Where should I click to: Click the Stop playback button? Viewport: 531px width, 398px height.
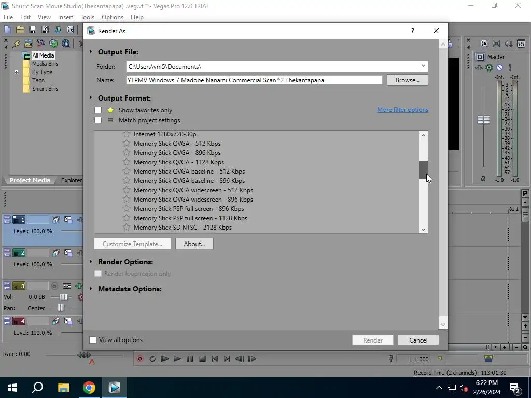203,359
